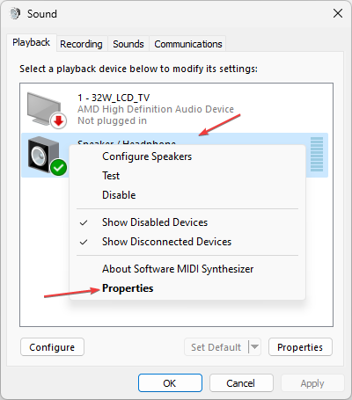Select the 32W_LCD_TV monitor icon
The image size is (352, 400).
click(x=44, y=108)
